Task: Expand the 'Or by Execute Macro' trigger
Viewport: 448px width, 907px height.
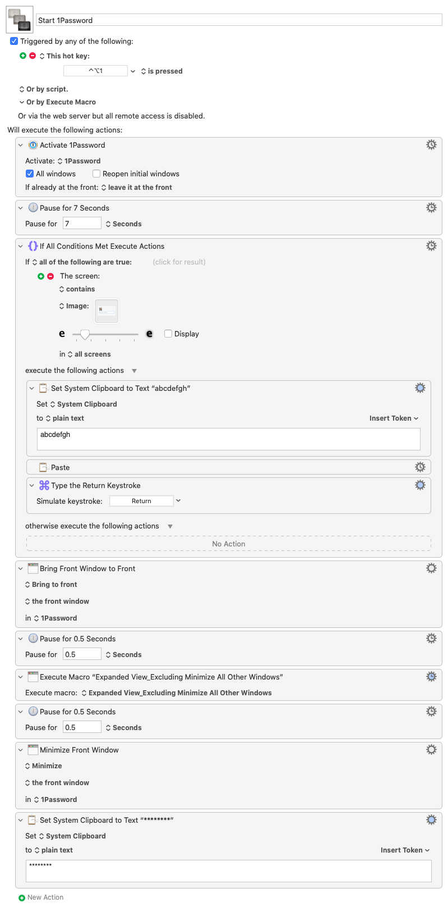Action: [57, 102]
